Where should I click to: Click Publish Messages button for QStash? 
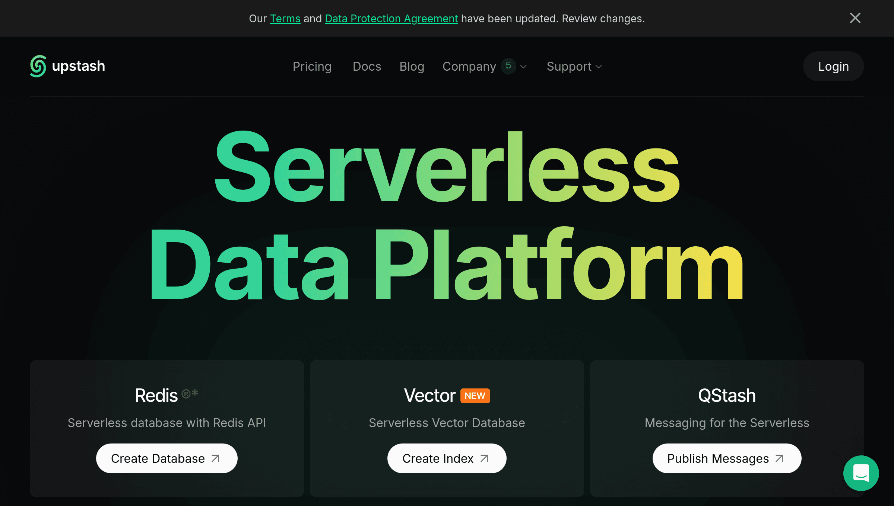pyautogui.click(x=726, y=458)
